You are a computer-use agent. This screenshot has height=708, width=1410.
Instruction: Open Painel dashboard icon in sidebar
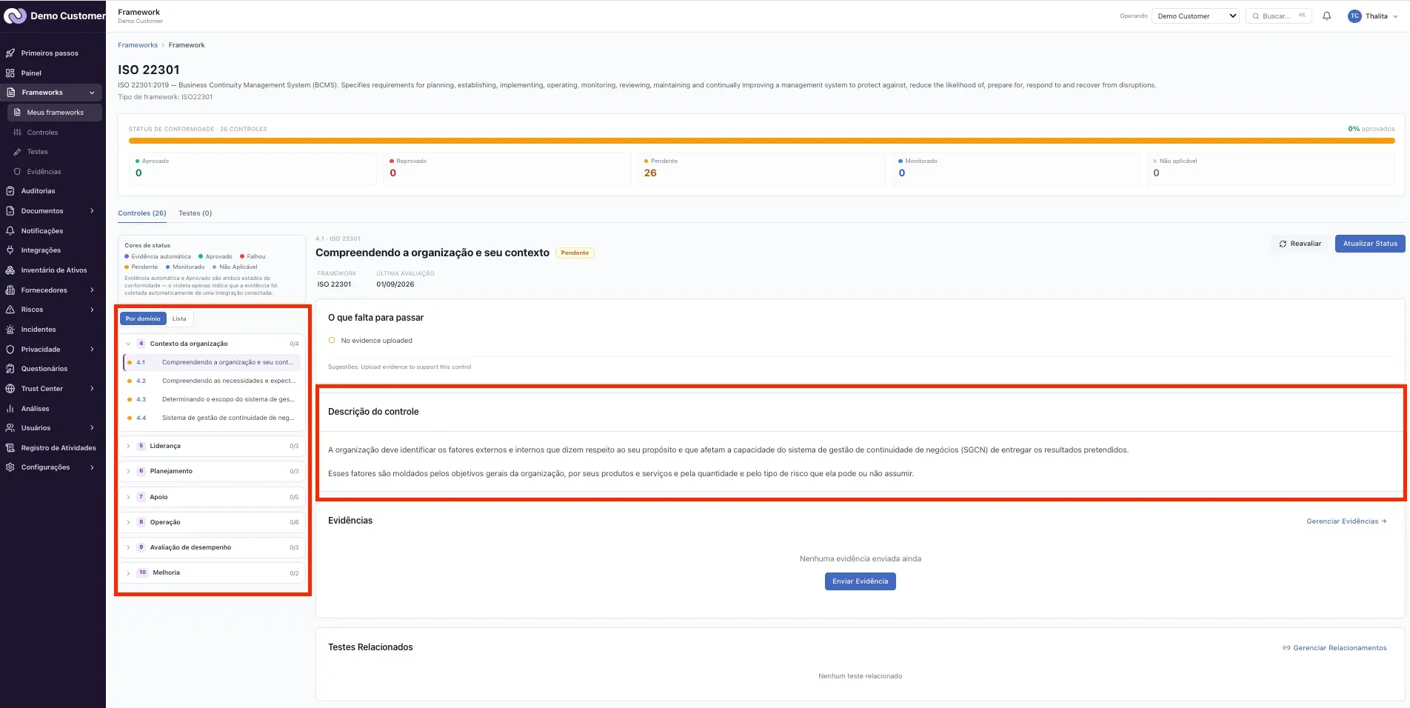(x=10, y=73)
